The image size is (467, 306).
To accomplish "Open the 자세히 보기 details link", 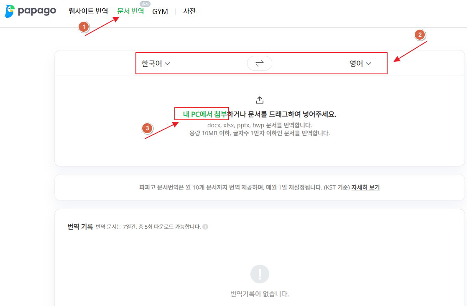I will 367,187.
